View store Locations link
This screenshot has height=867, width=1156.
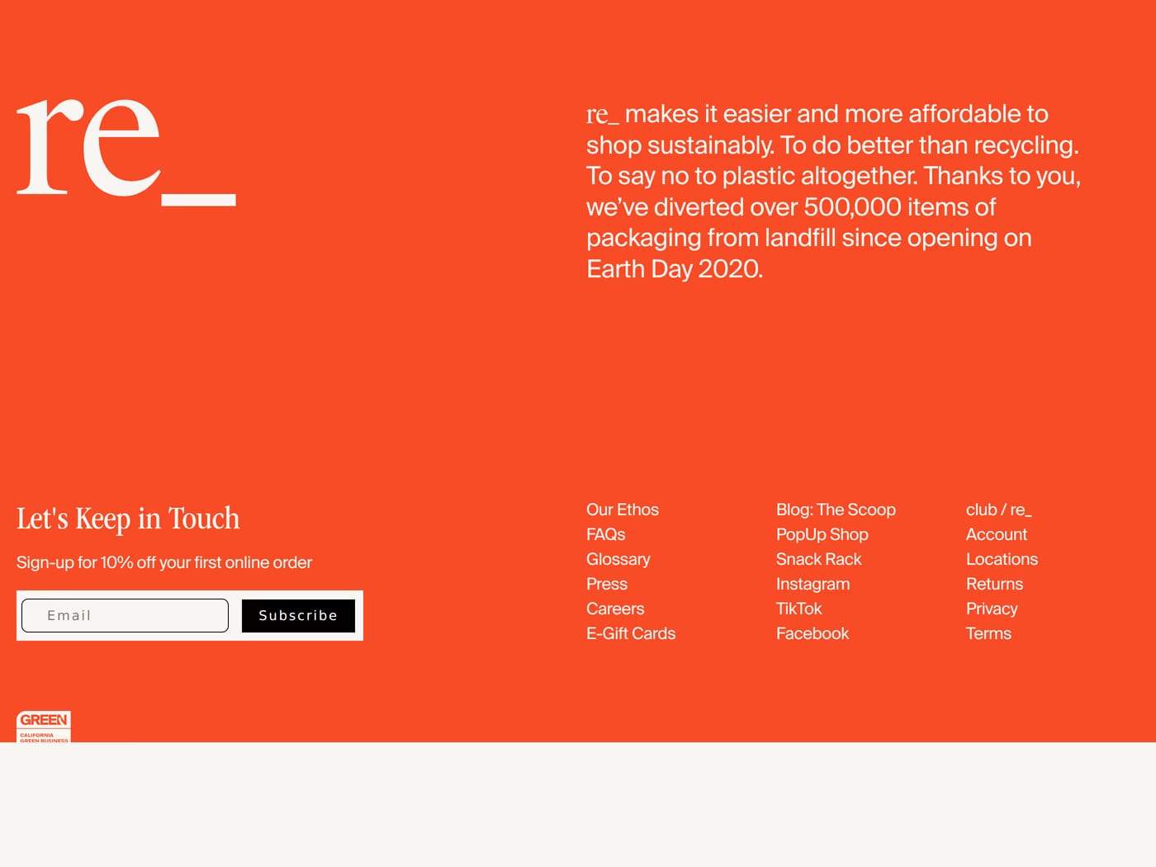(x=1002, y=559)
